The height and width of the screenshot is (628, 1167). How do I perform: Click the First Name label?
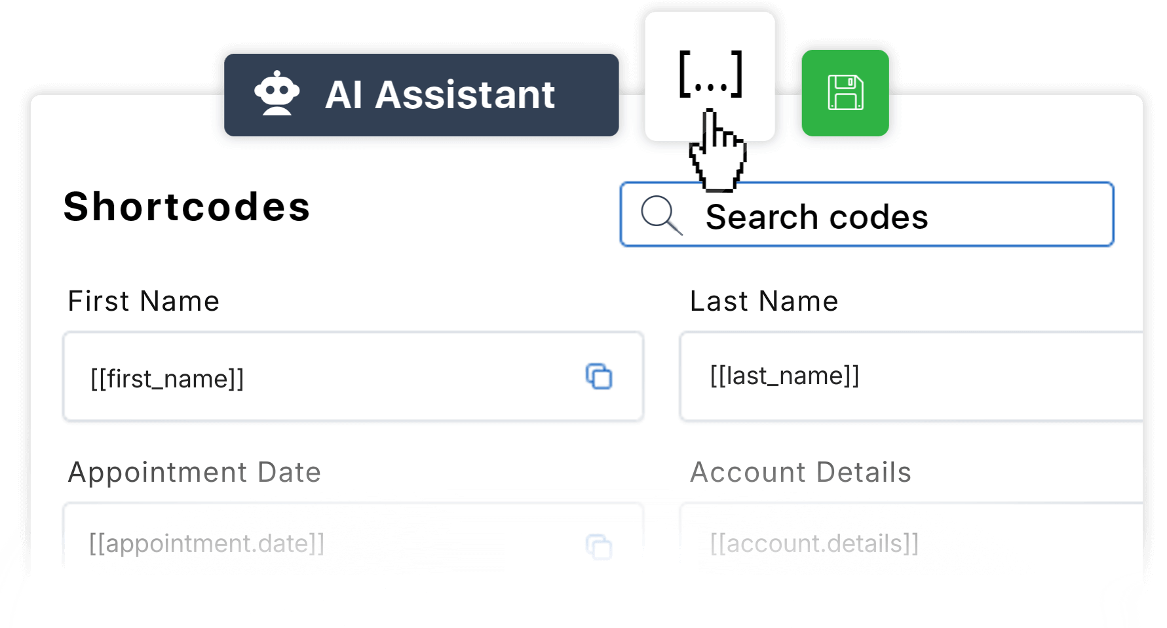click(x=143, y=302)
